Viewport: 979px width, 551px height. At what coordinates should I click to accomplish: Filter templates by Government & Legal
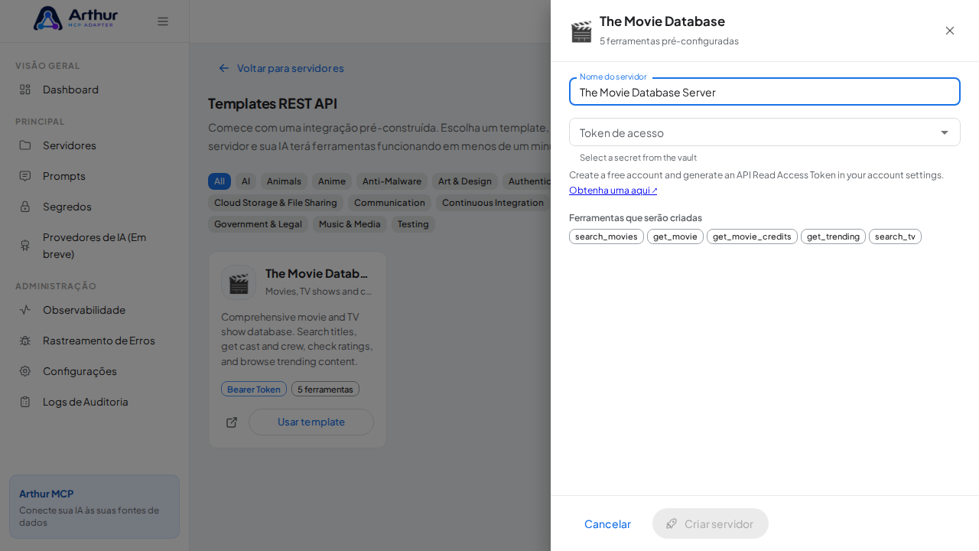258,224
